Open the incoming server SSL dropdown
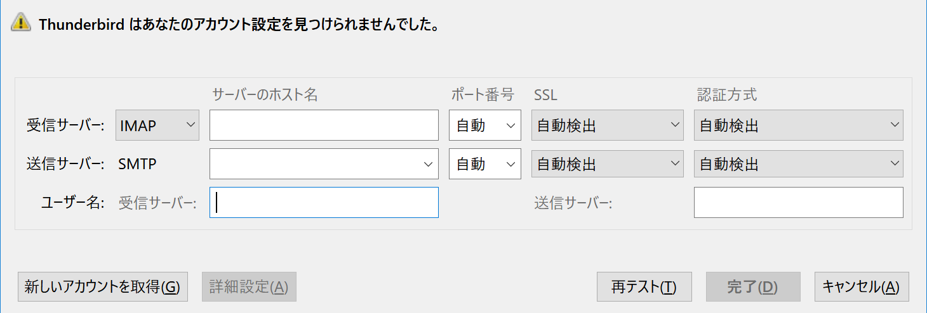This screenshot has height=313, width=927. click(x=608, y=125)
